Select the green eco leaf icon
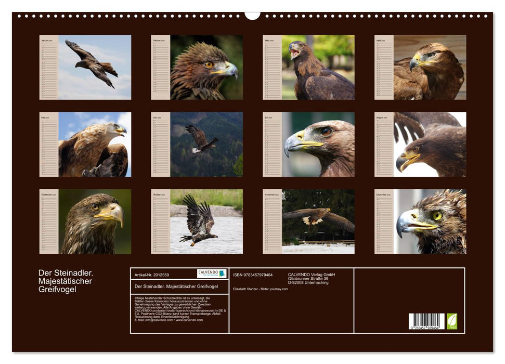Screen dimensions: 505x364 pyautogui.click(x=451, y=322)
